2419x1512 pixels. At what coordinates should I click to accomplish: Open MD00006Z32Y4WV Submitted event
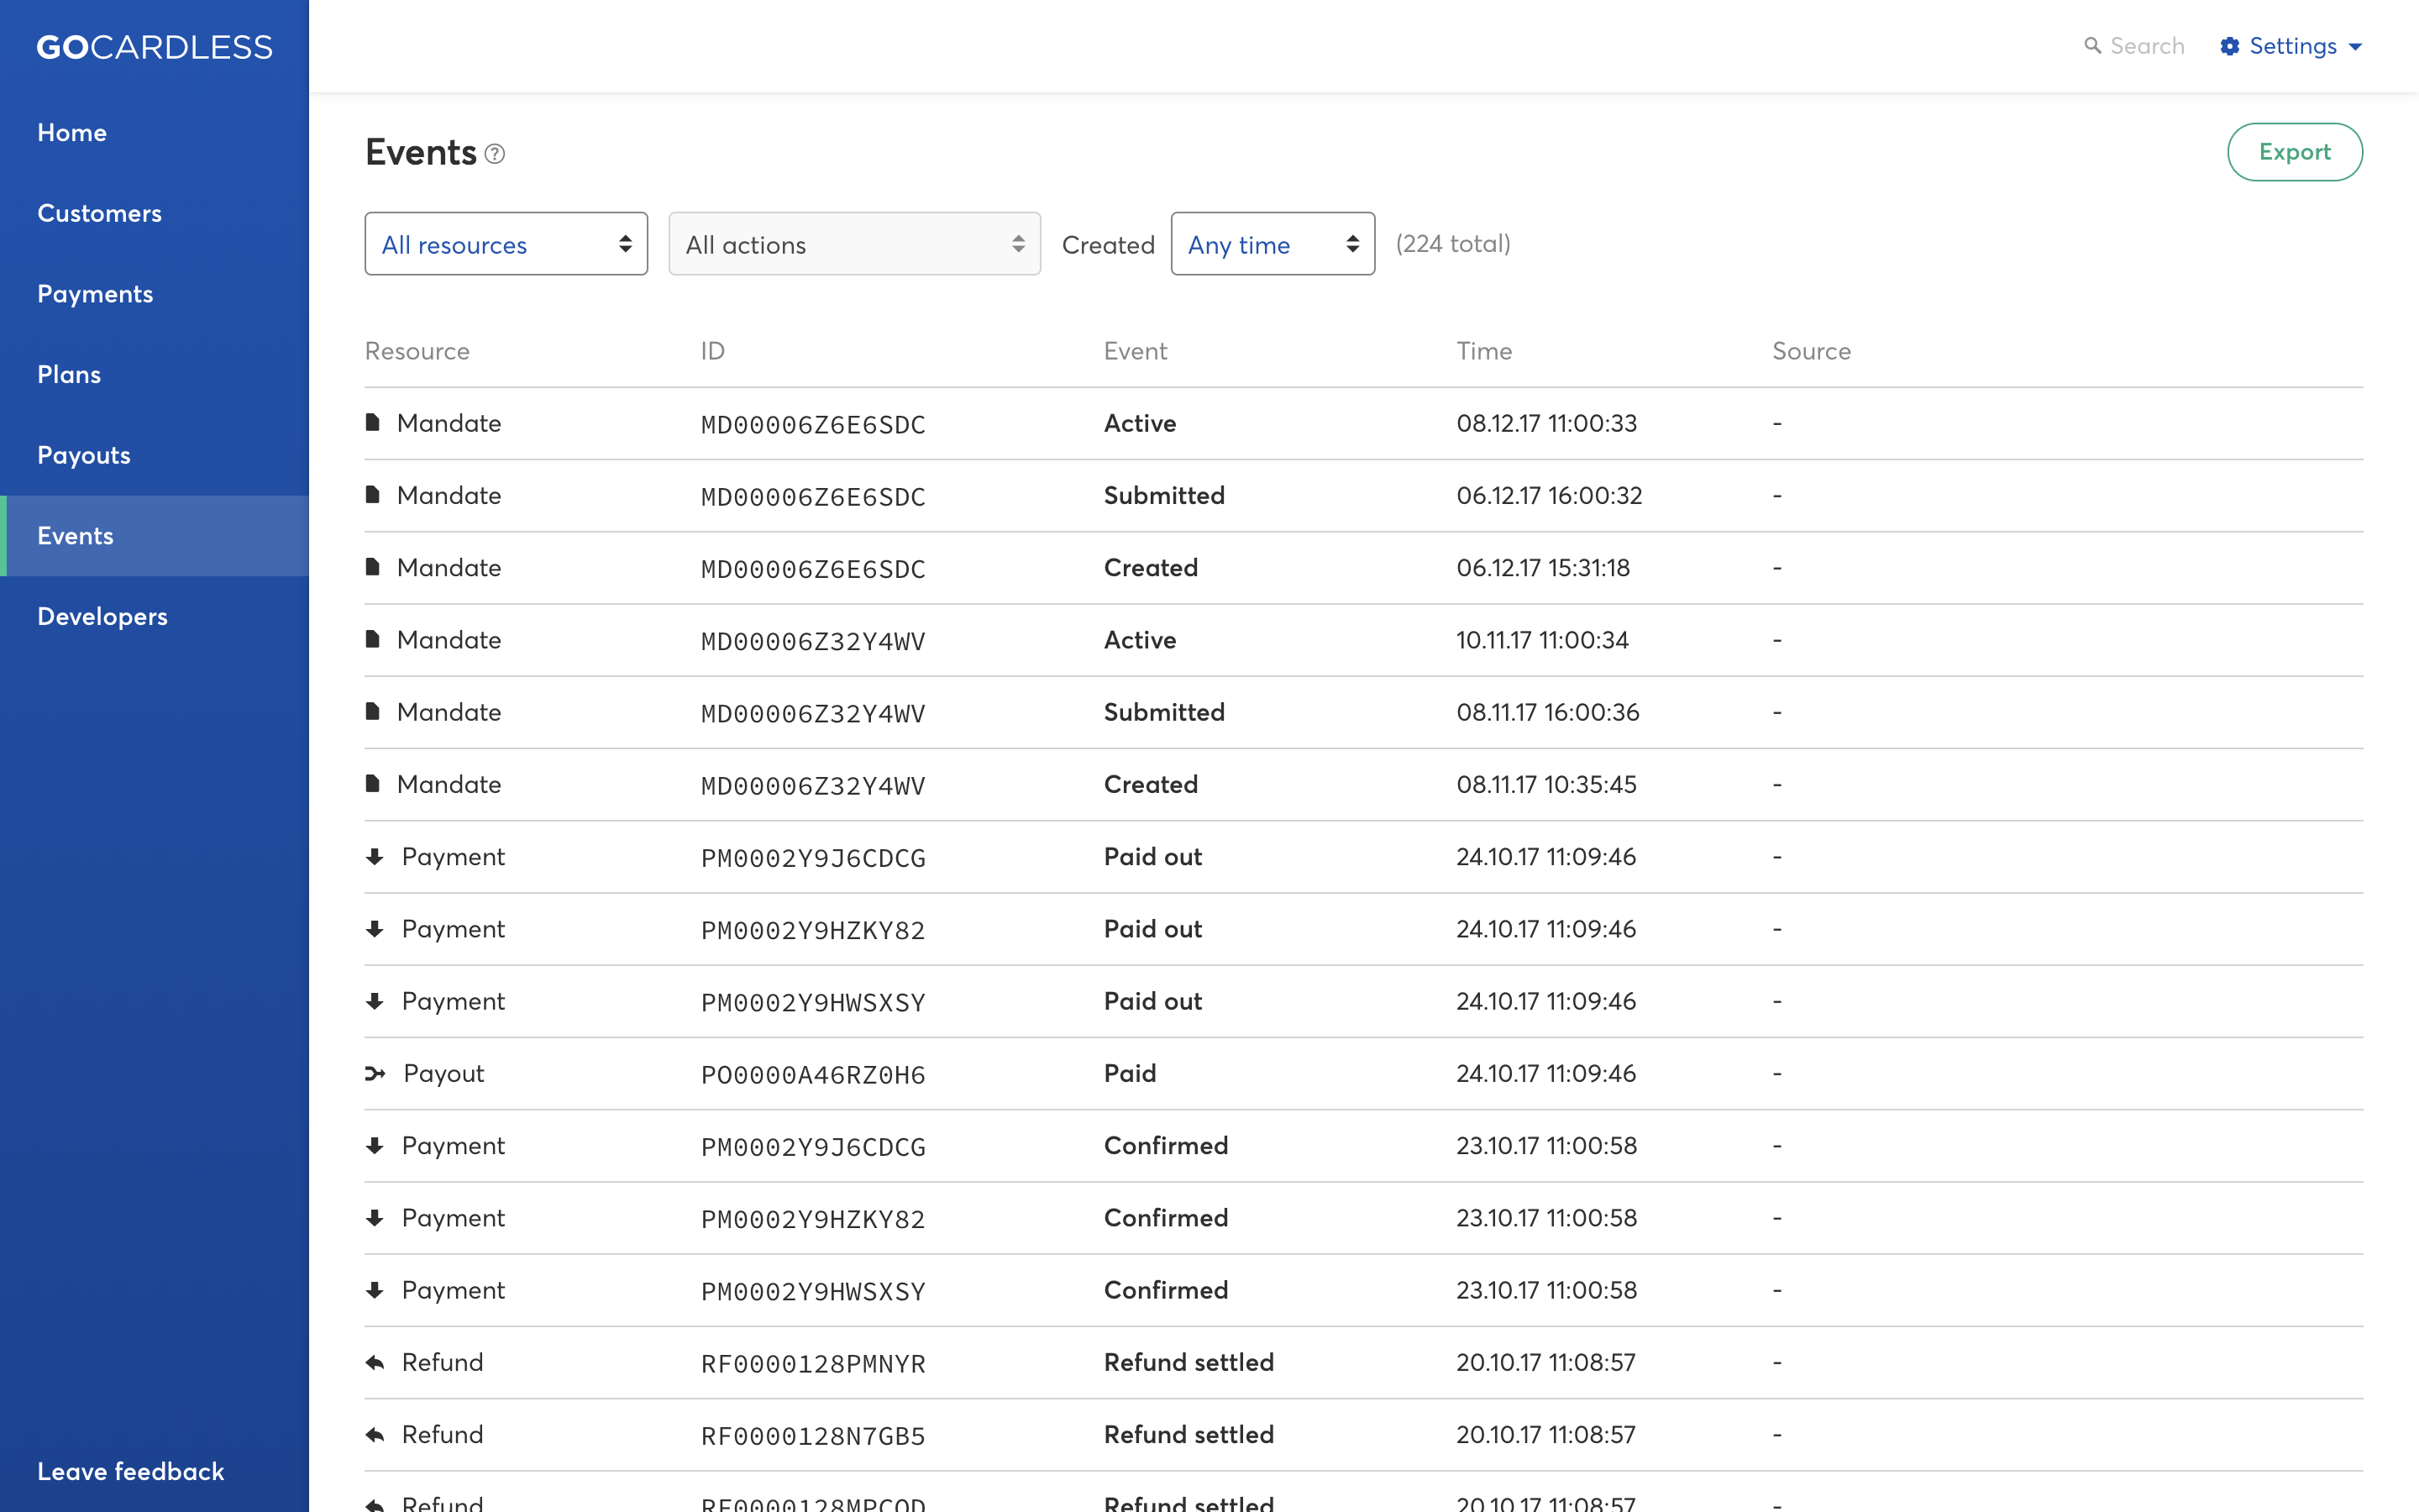813,713
